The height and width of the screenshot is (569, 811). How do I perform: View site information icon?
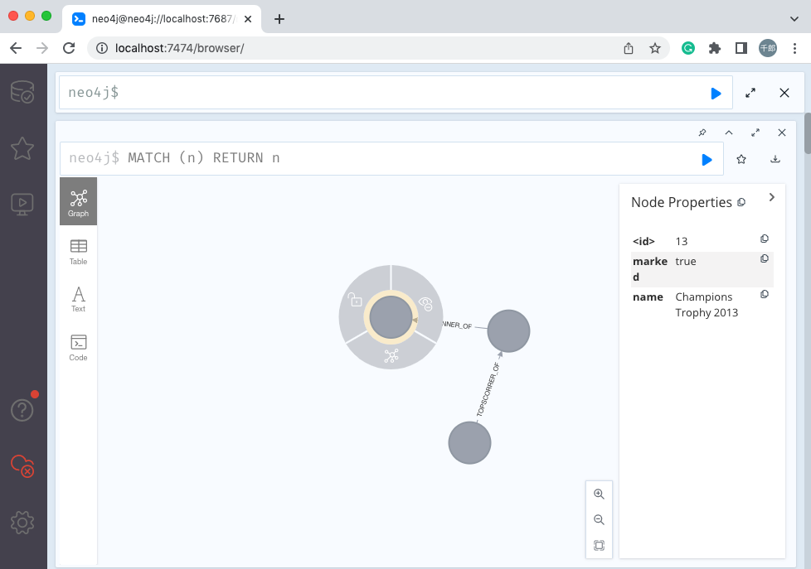102,48
